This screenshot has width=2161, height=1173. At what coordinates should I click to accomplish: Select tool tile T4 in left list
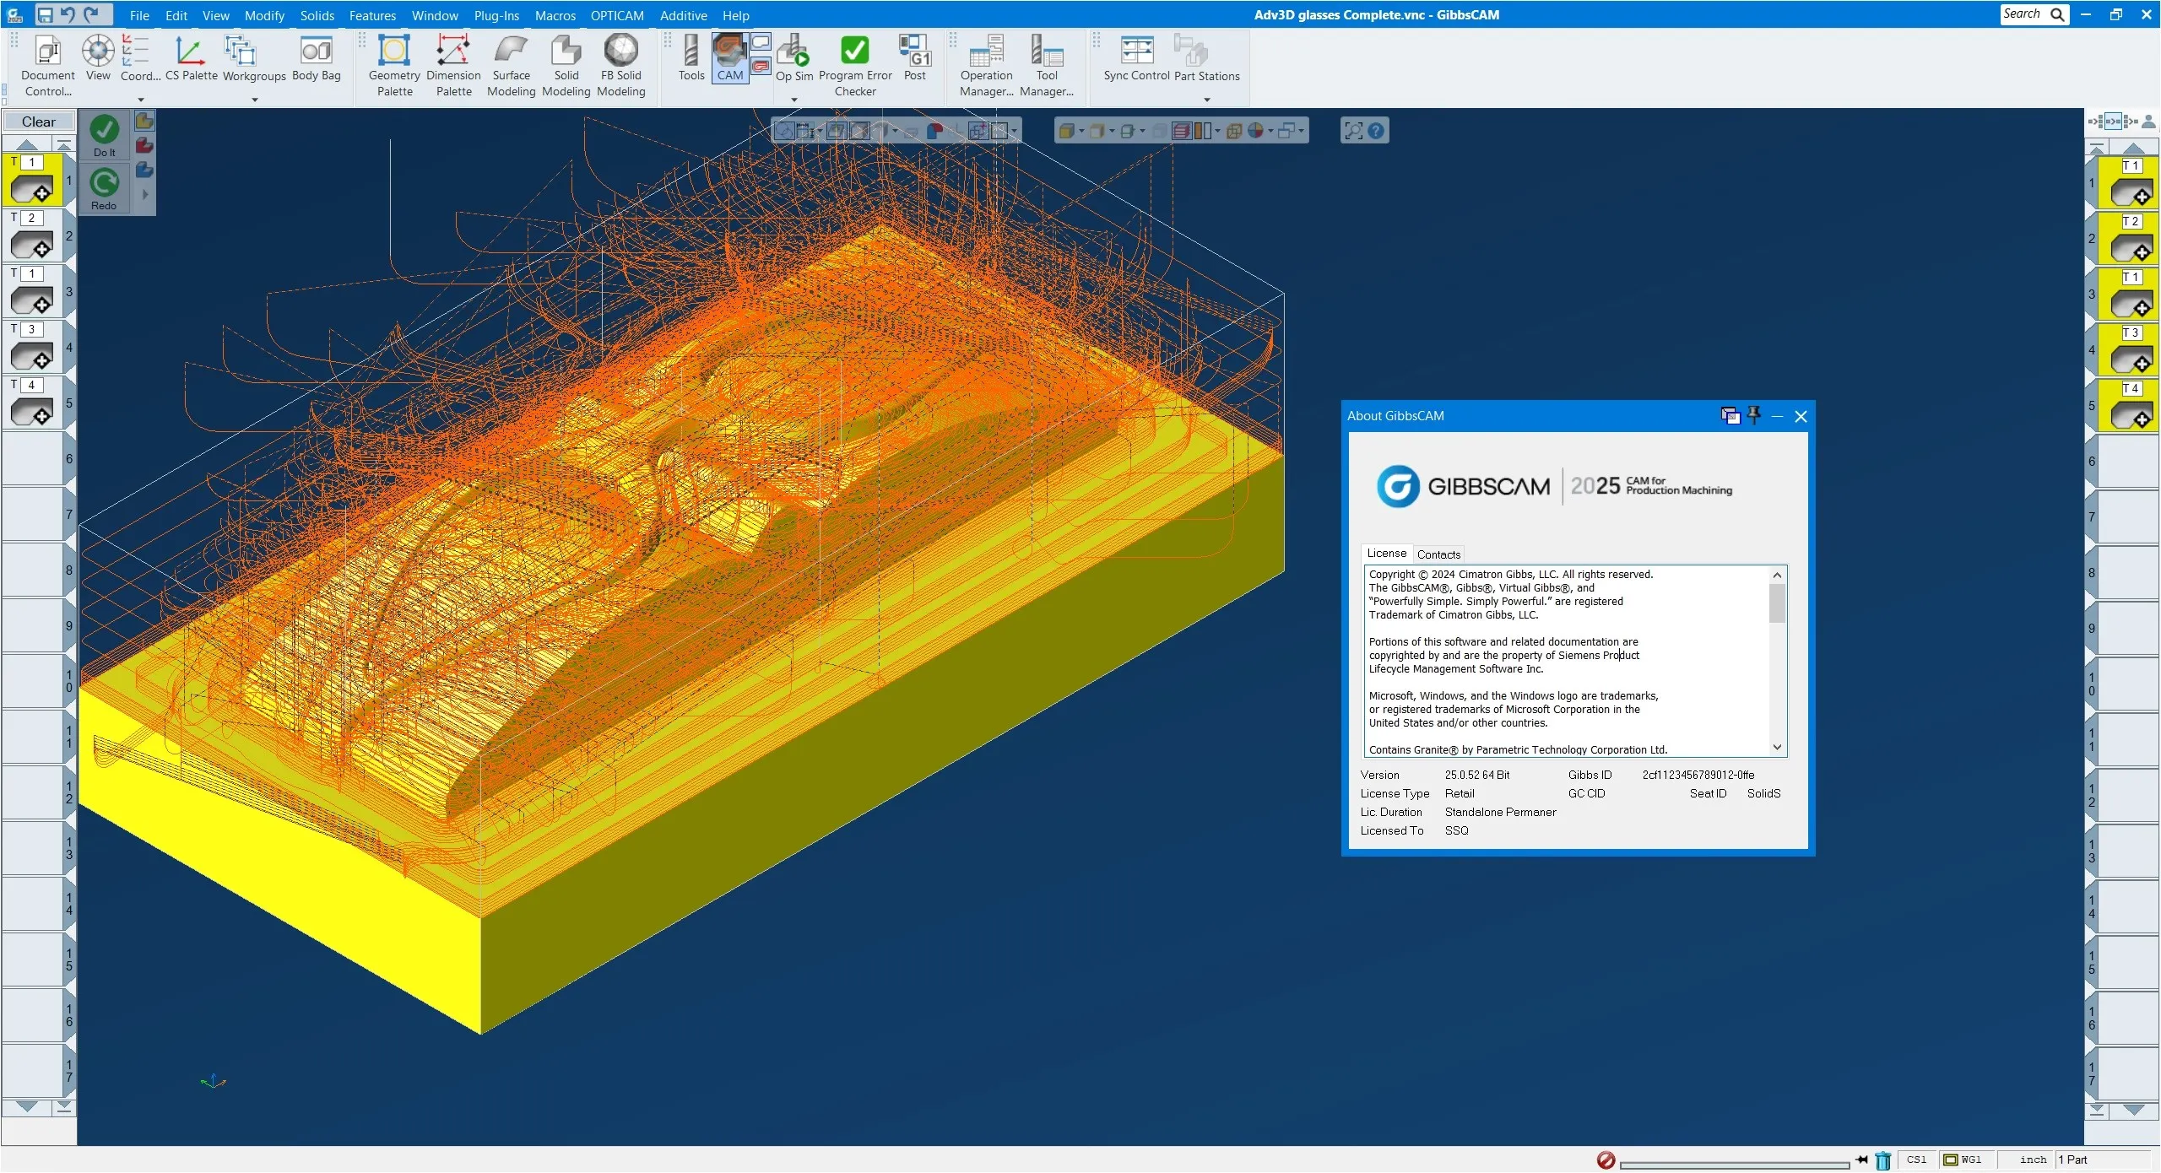tap(32, 403)
